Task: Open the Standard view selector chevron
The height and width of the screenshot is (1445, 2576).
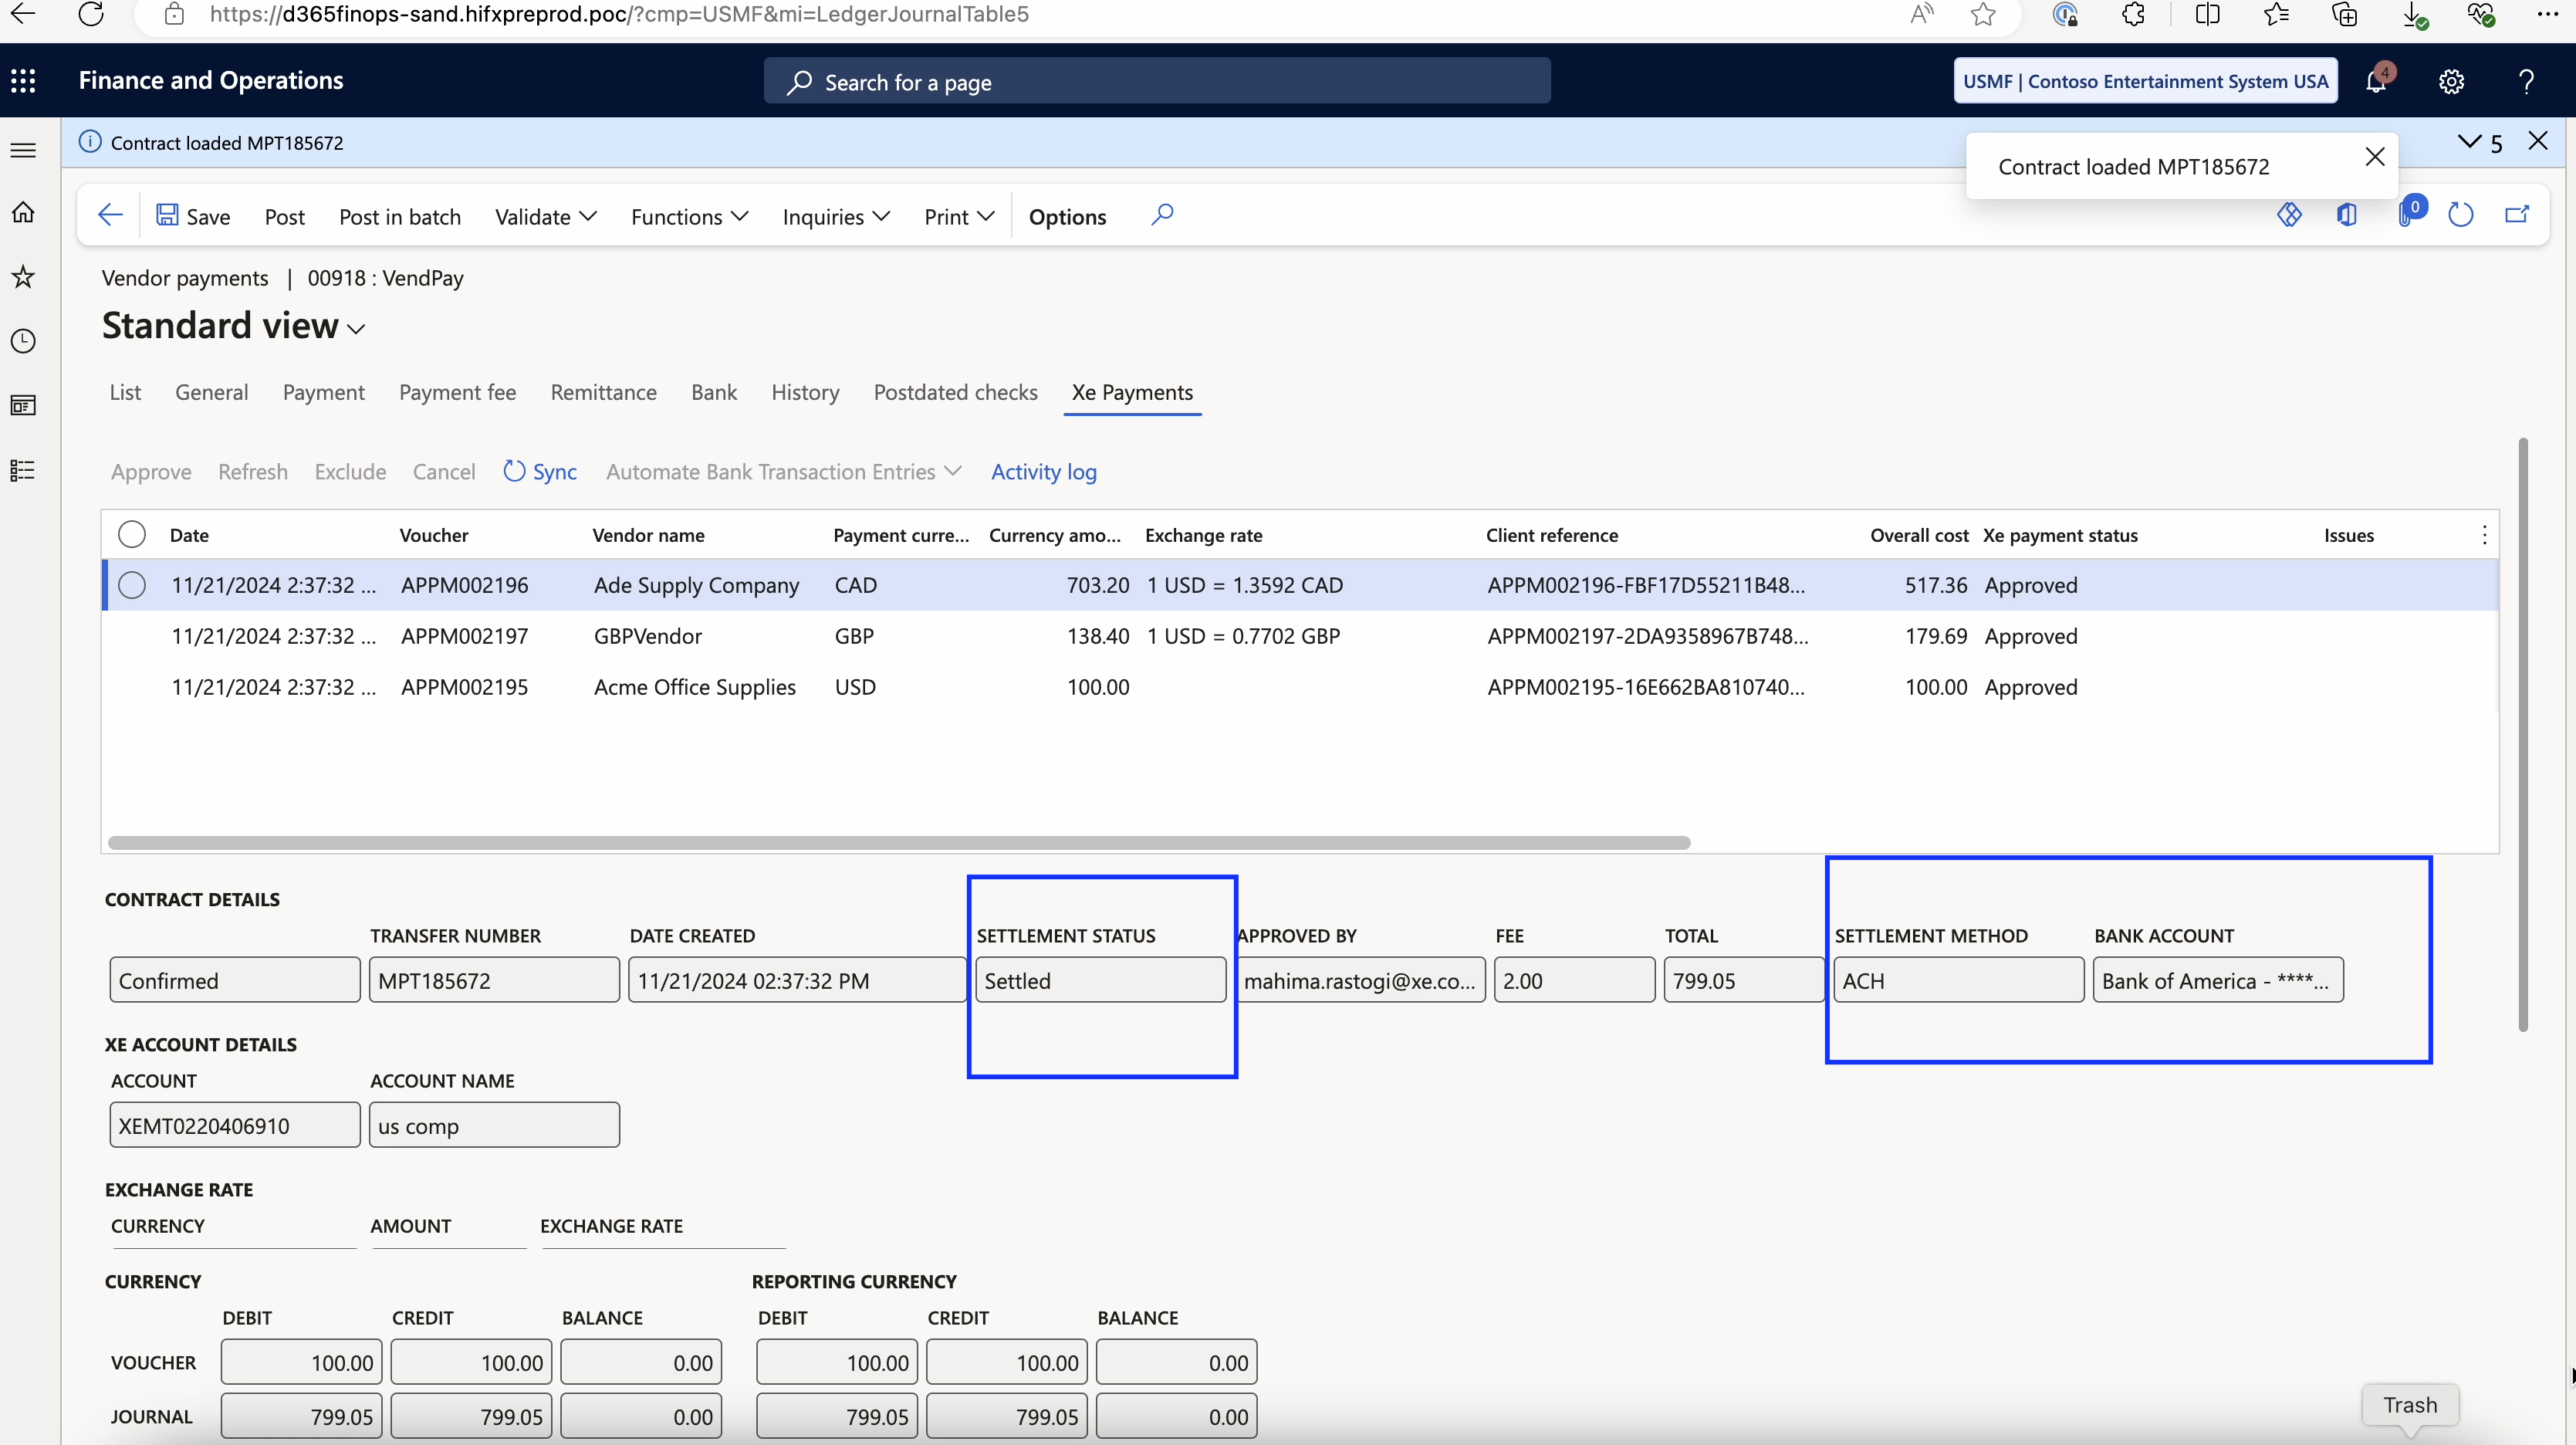Action: coord(356,329)
